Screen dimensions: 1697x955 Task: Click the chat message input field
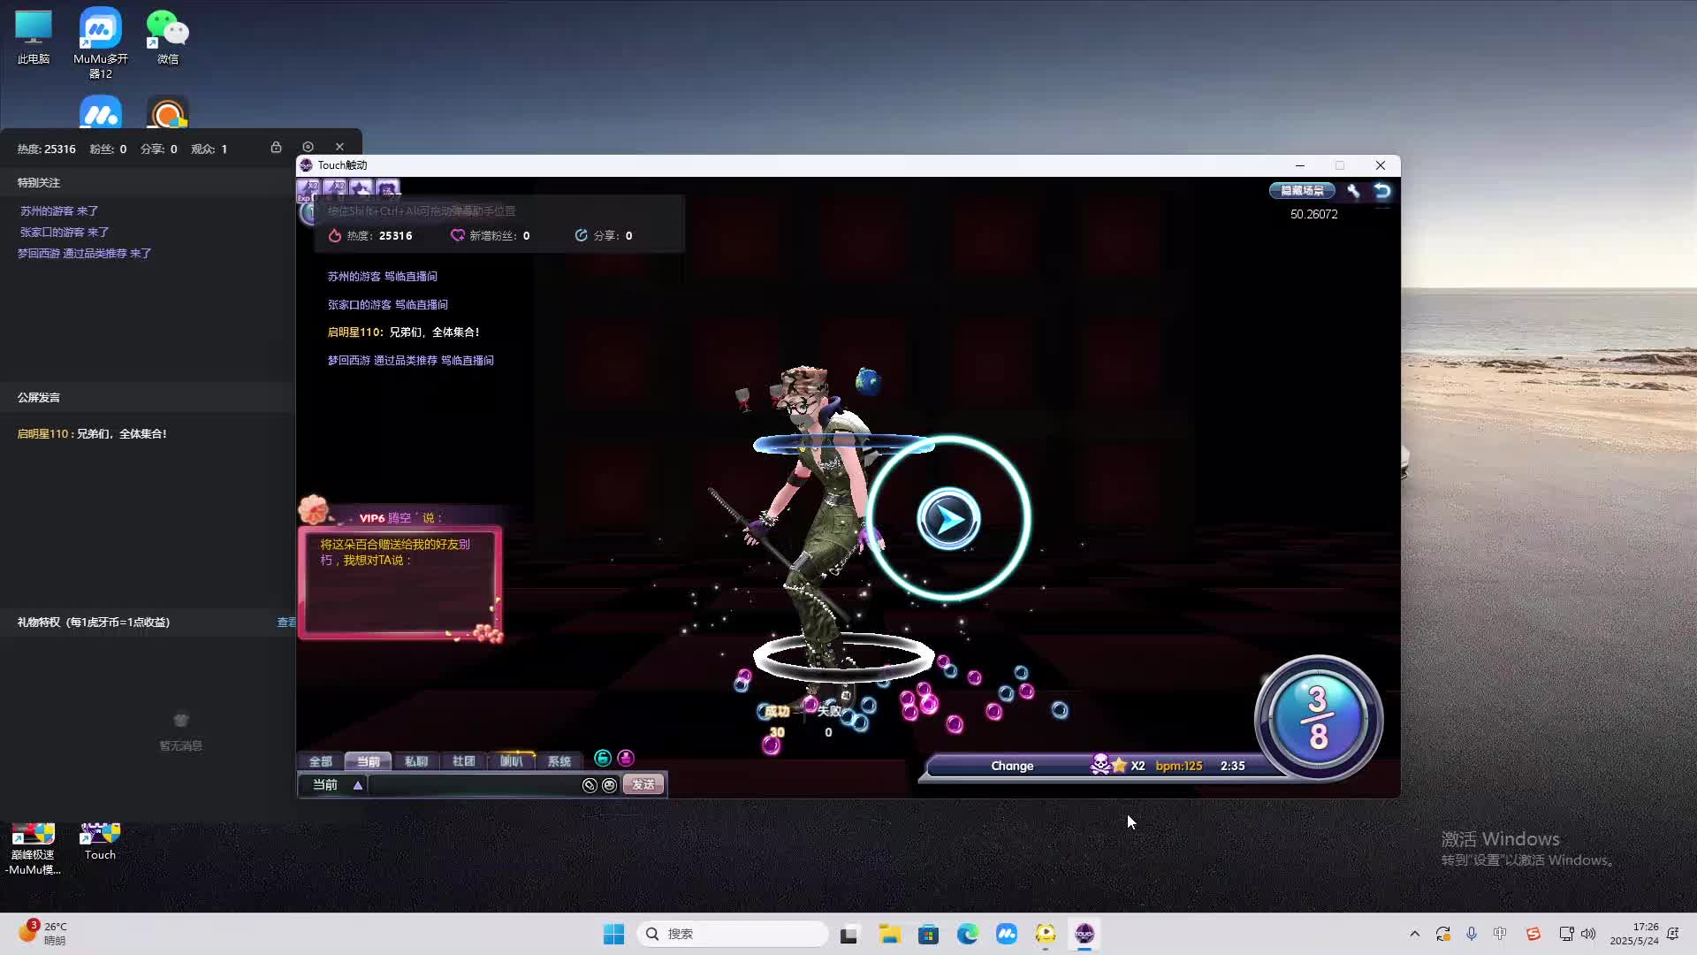473,785
